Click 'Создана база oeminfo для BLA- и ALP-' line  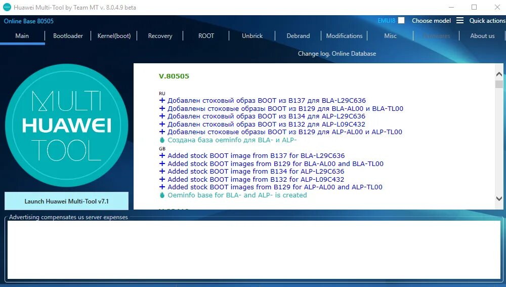tap(232, 140)
